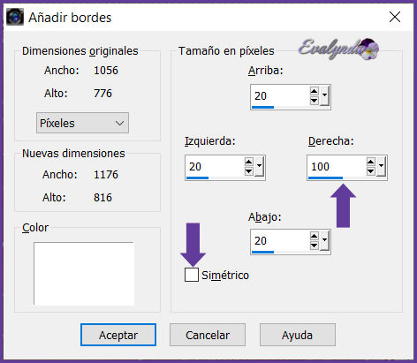
Task: Open the Píxeles units dropdown
Action: [82, 123]
